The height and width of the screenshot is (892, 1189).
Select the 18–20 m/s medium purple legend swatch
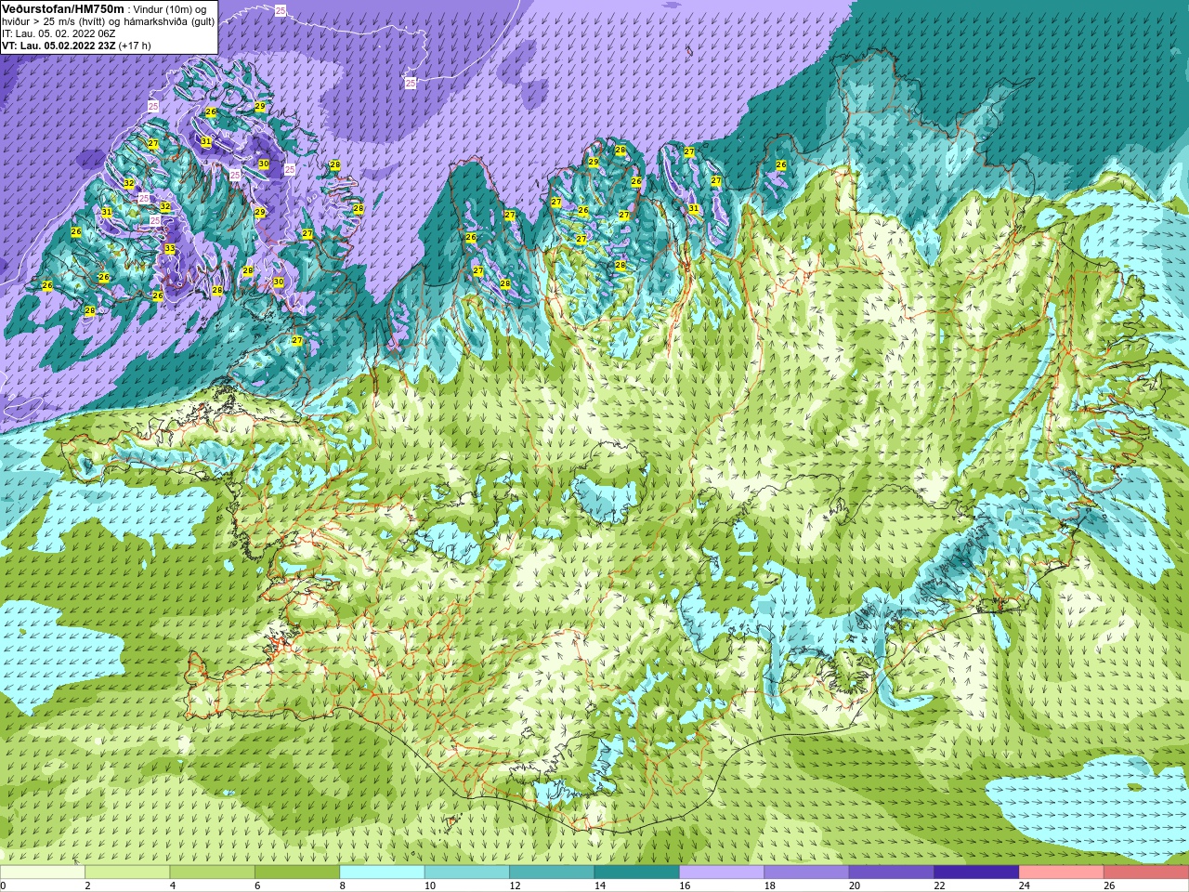[807, 872]
